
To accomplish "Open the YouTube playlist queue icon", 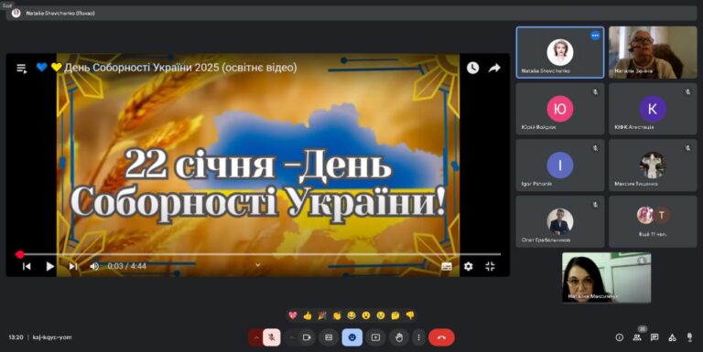I will pos(22,68).
